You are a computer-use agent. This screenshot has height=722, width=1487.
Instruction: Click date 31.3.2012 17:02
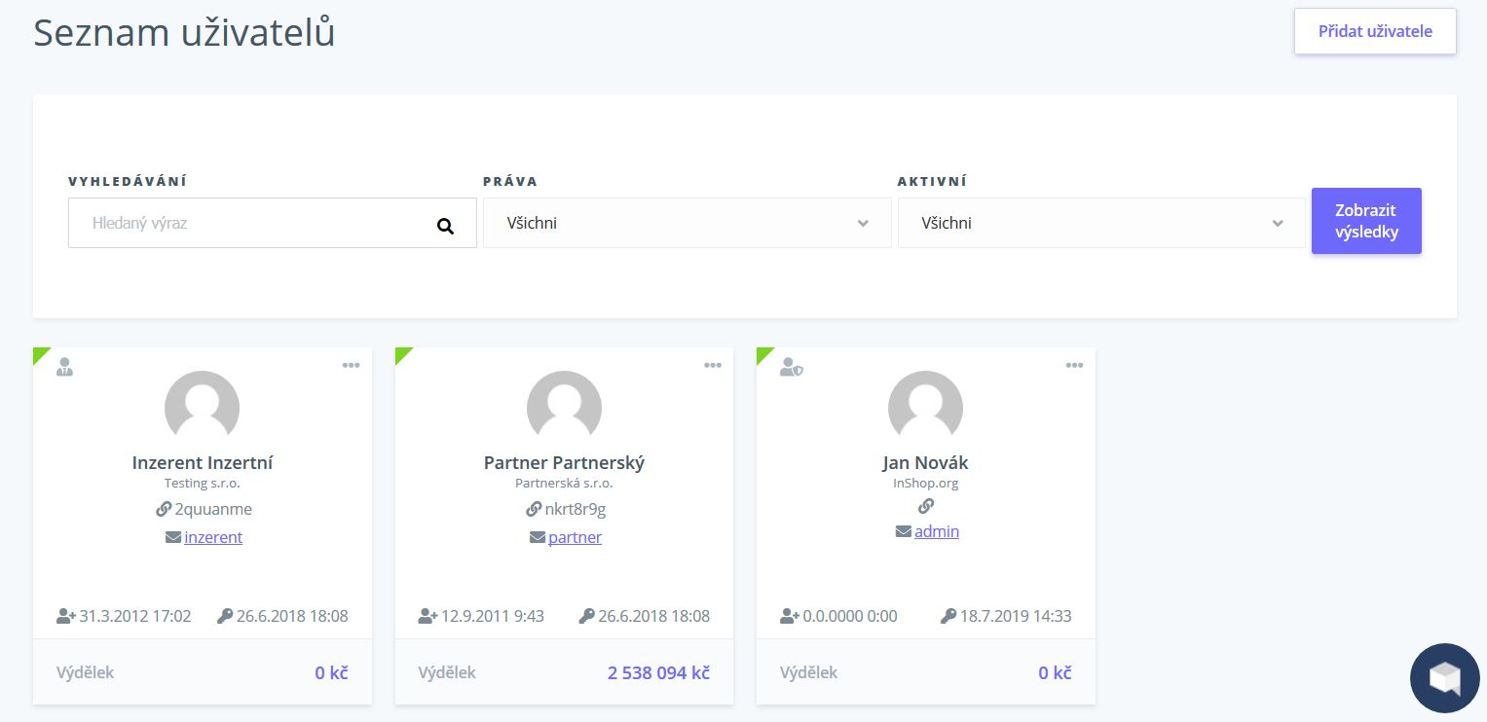[135, 616]
